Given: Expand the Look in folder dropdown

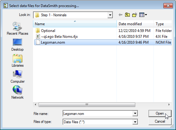Looking at the screenshot, I should point(110,15).
